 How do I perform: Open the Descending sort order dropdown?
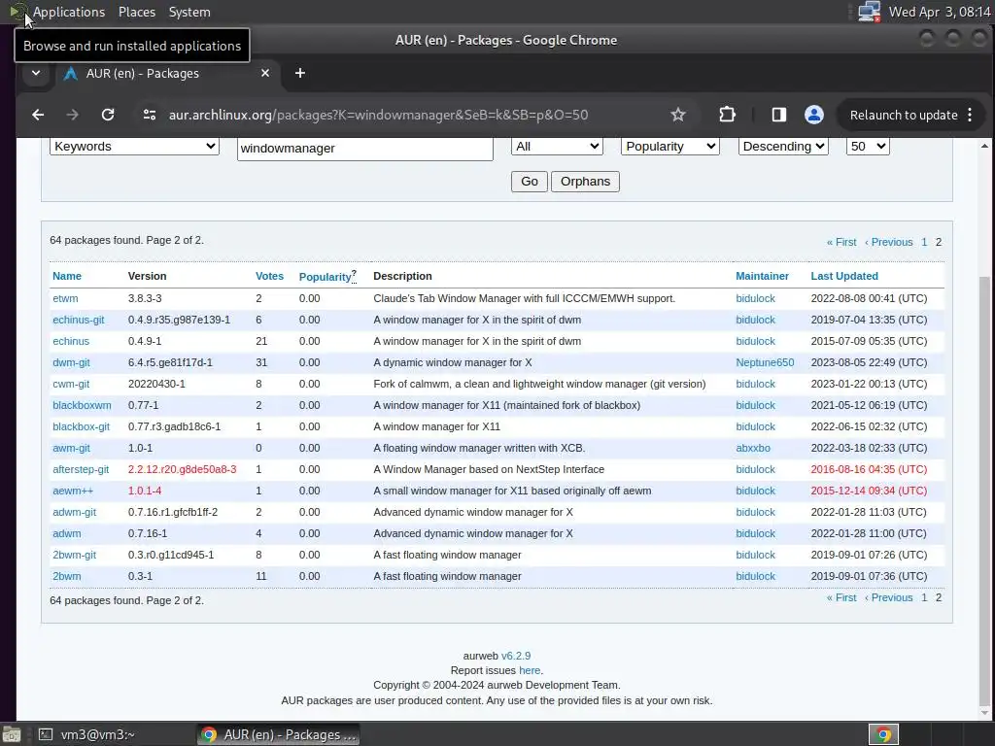click(784, 147)
